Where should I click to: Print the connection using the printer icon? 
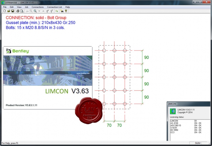coord(18,11)
